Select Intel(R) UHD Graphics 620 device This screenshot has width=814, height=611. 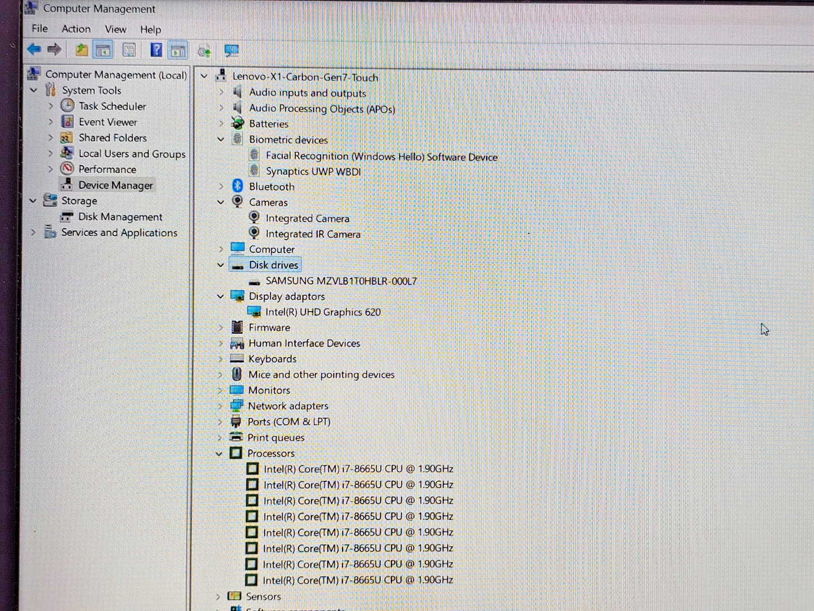[323, 312]
